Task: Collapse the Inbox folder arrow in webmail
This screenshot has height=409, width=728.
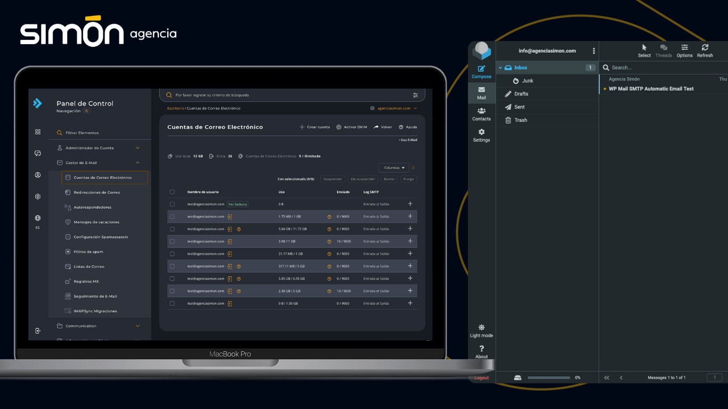Action: pyautogui.click(x=500, y=68)
